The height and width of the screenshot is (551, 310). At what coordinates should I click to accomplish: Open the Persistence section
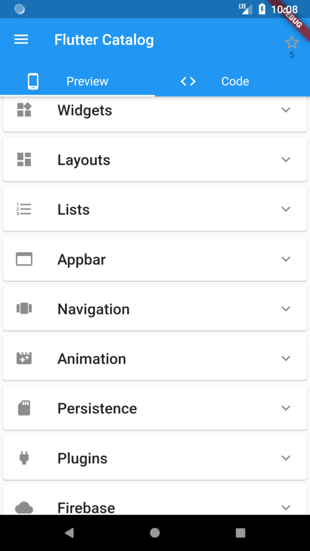(x=155, y=408)
